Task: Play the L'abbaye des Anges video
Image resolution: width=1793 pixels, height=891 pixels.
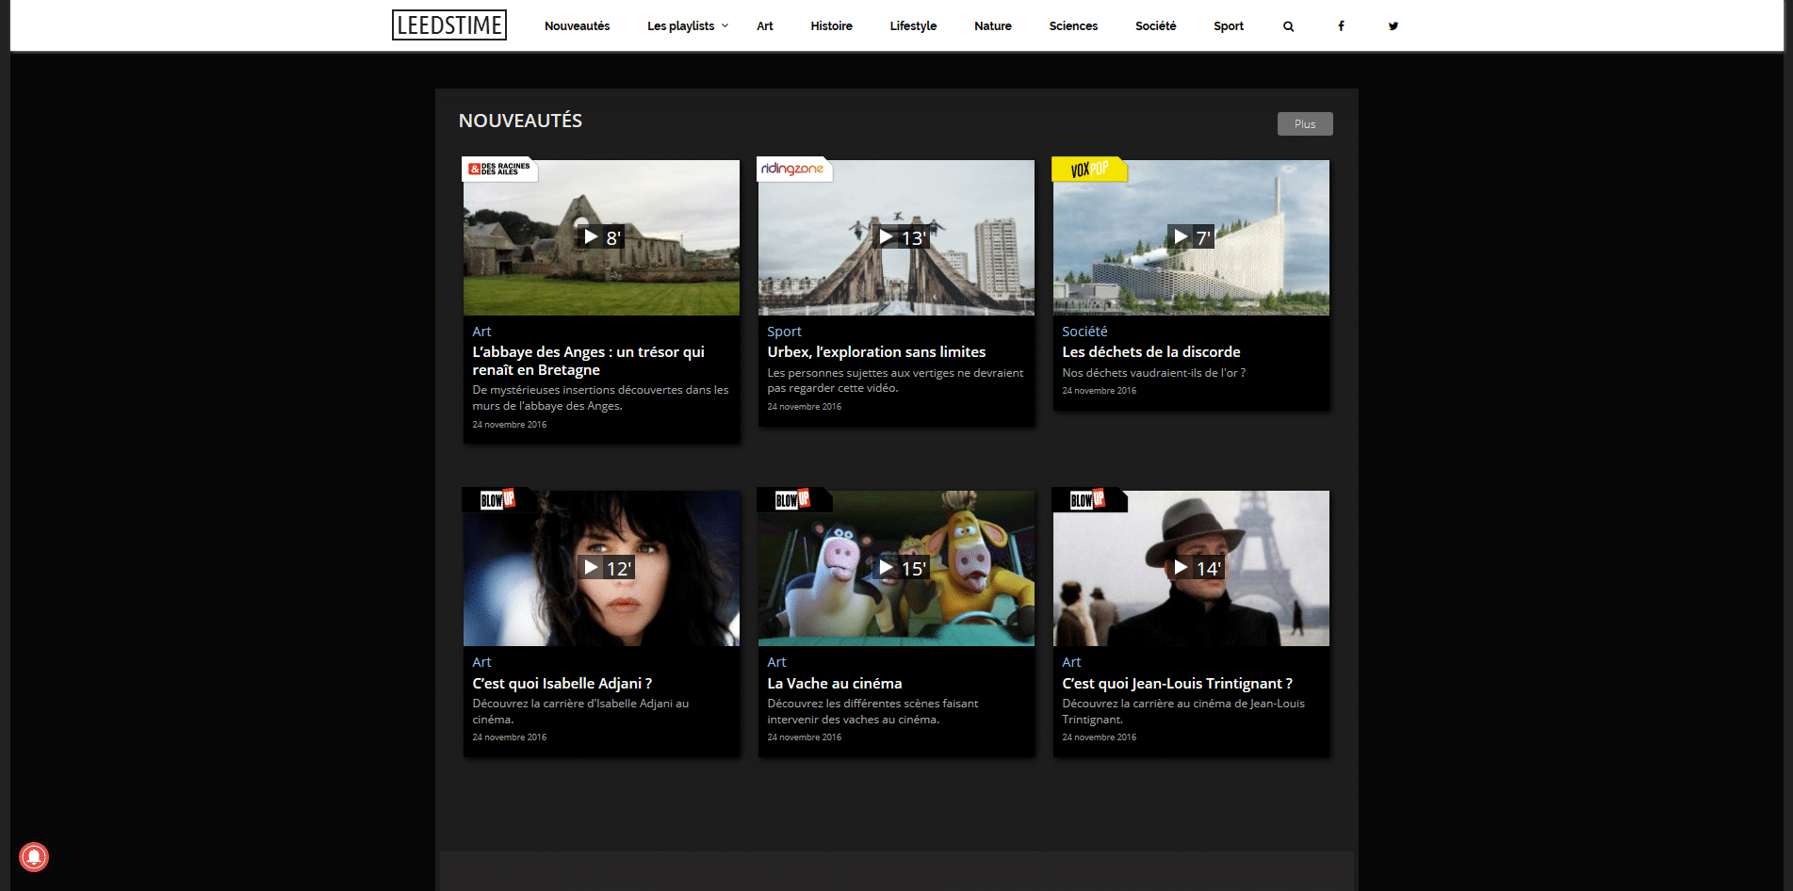Action: tap(601, 237)
